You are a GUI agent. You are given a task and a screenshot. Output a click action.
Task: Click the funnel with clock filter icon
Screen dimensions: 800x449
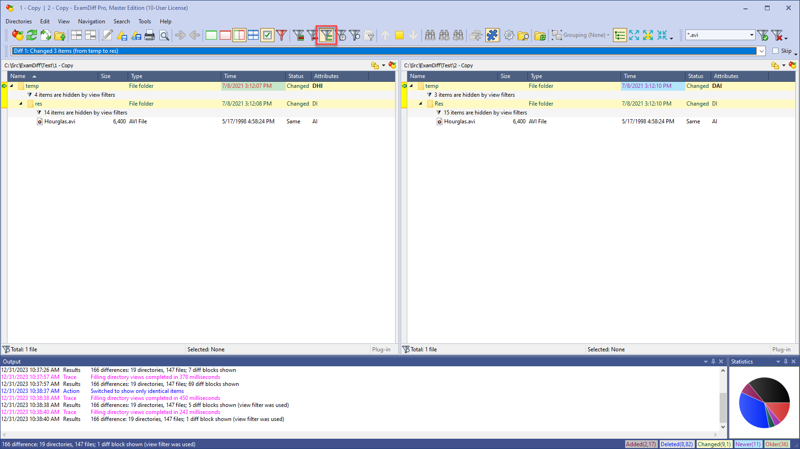click(x=341, y=35)
